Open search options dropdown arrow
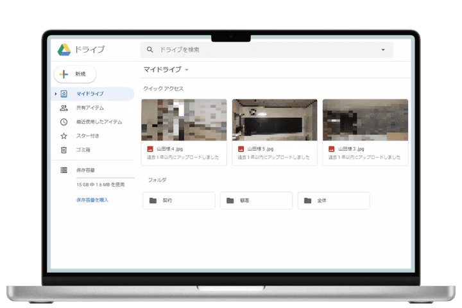Screen dimensions: 462x308 click(383, 50)
